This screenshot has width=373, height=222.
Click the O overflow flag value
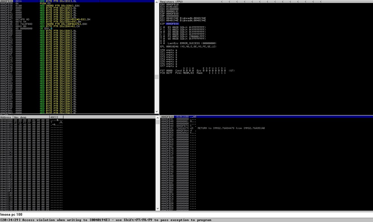click(164, 43)
